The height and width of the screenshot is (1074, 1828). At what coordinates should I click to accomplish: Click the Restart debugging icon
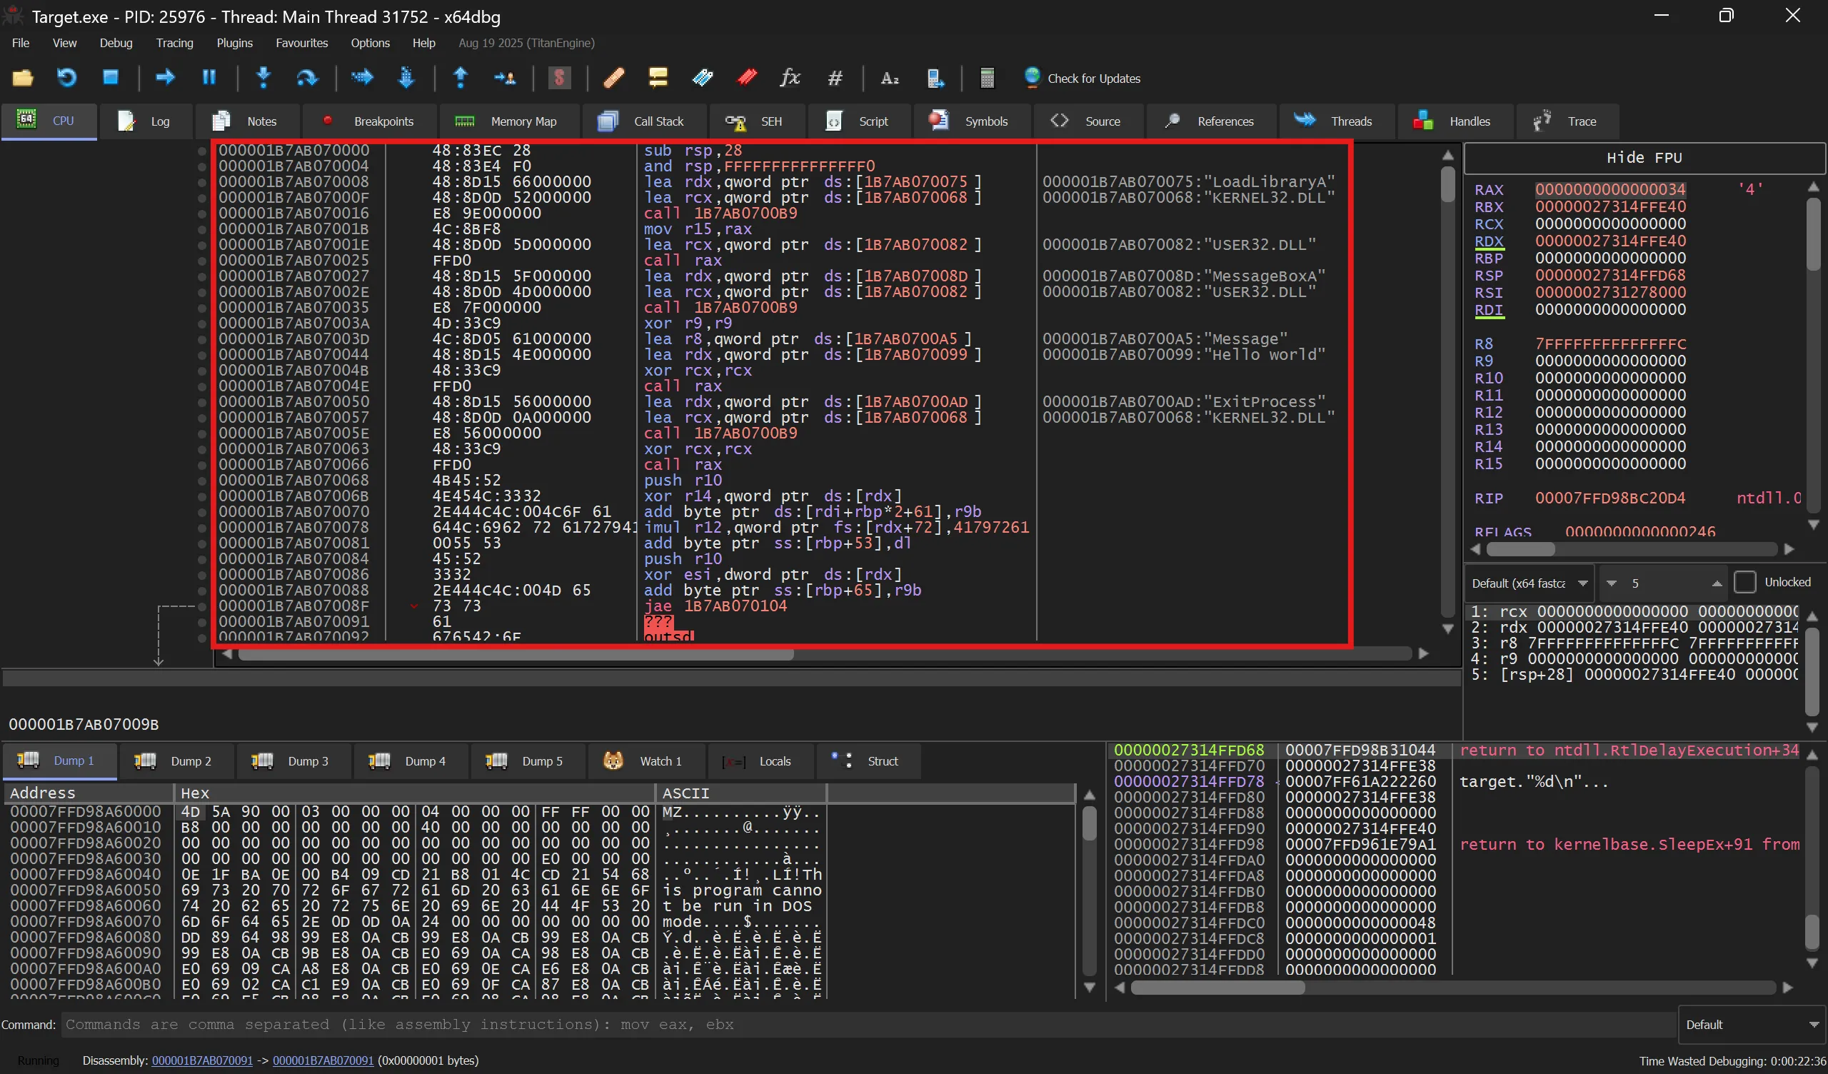(66, 78)
